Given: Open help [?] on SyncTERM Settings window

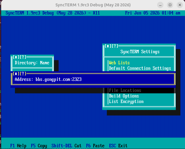Looking at the screenshot, I should click(x=115, y=46).
